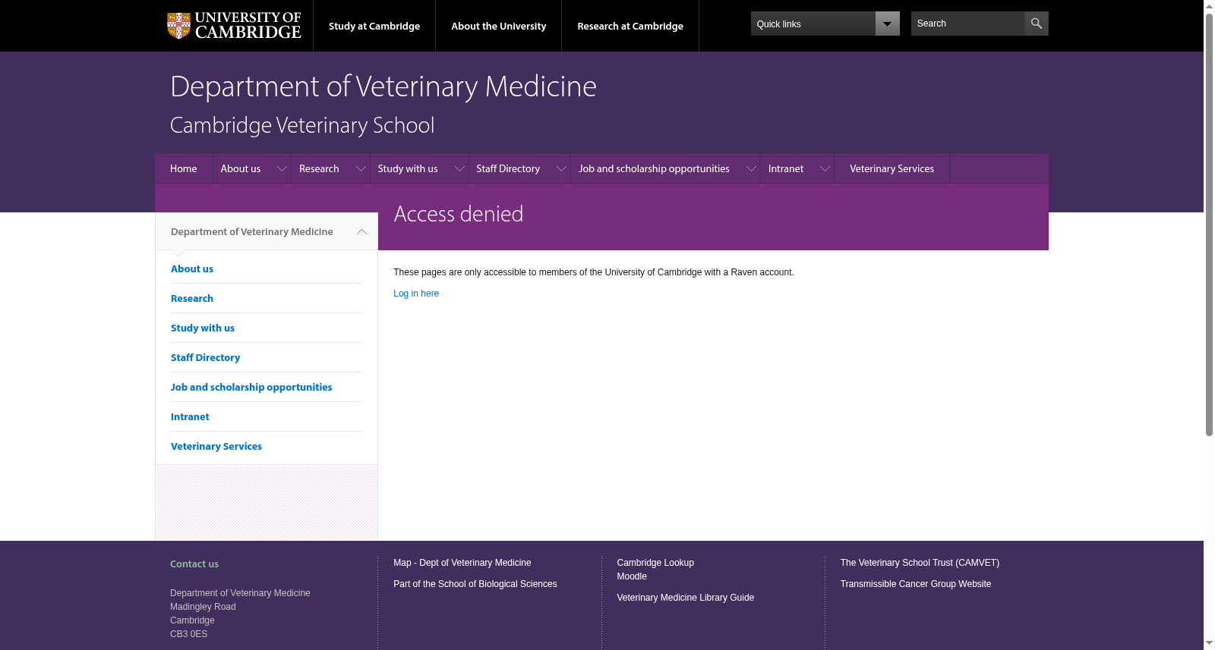
Task: Go to Home in the purple navbar
Action: point(184,168)
